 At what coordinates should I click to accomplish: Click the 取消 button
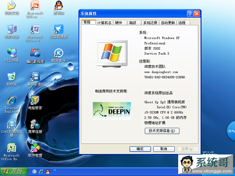[164, 149]
